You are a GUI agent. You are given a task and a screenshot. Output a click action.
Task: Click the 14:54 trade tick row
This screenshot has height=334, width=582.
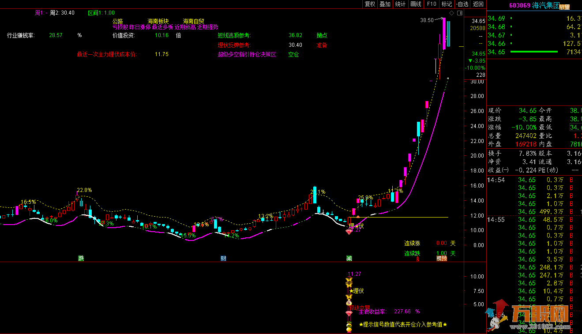[x=534, y=180]
